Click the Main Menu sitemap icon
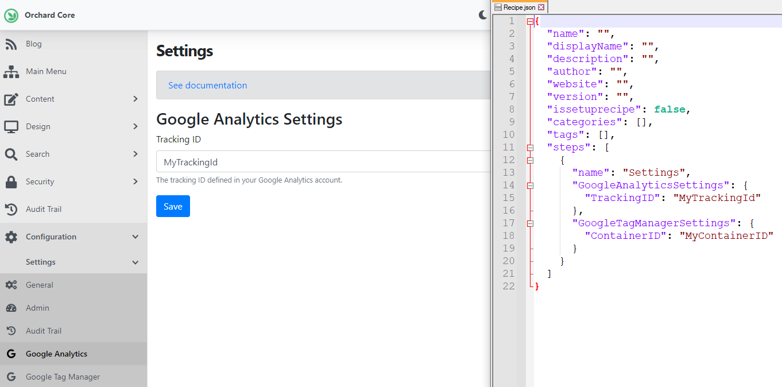The image size is (782, 387). point(11,72)
